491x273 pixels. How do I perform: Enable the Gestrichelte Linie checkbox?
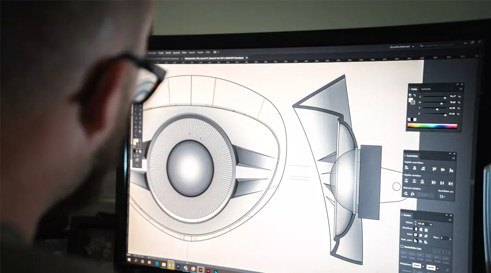tap(402, 247)
